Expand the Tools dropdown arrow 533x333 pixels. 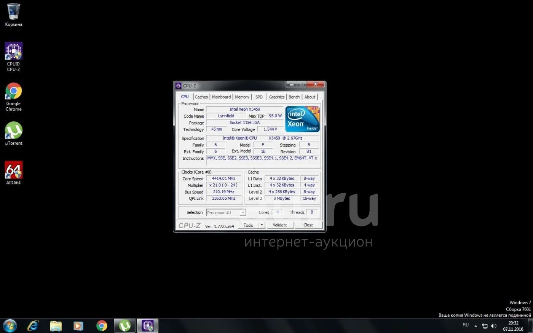pyautogui.click(x=262, y=225)
